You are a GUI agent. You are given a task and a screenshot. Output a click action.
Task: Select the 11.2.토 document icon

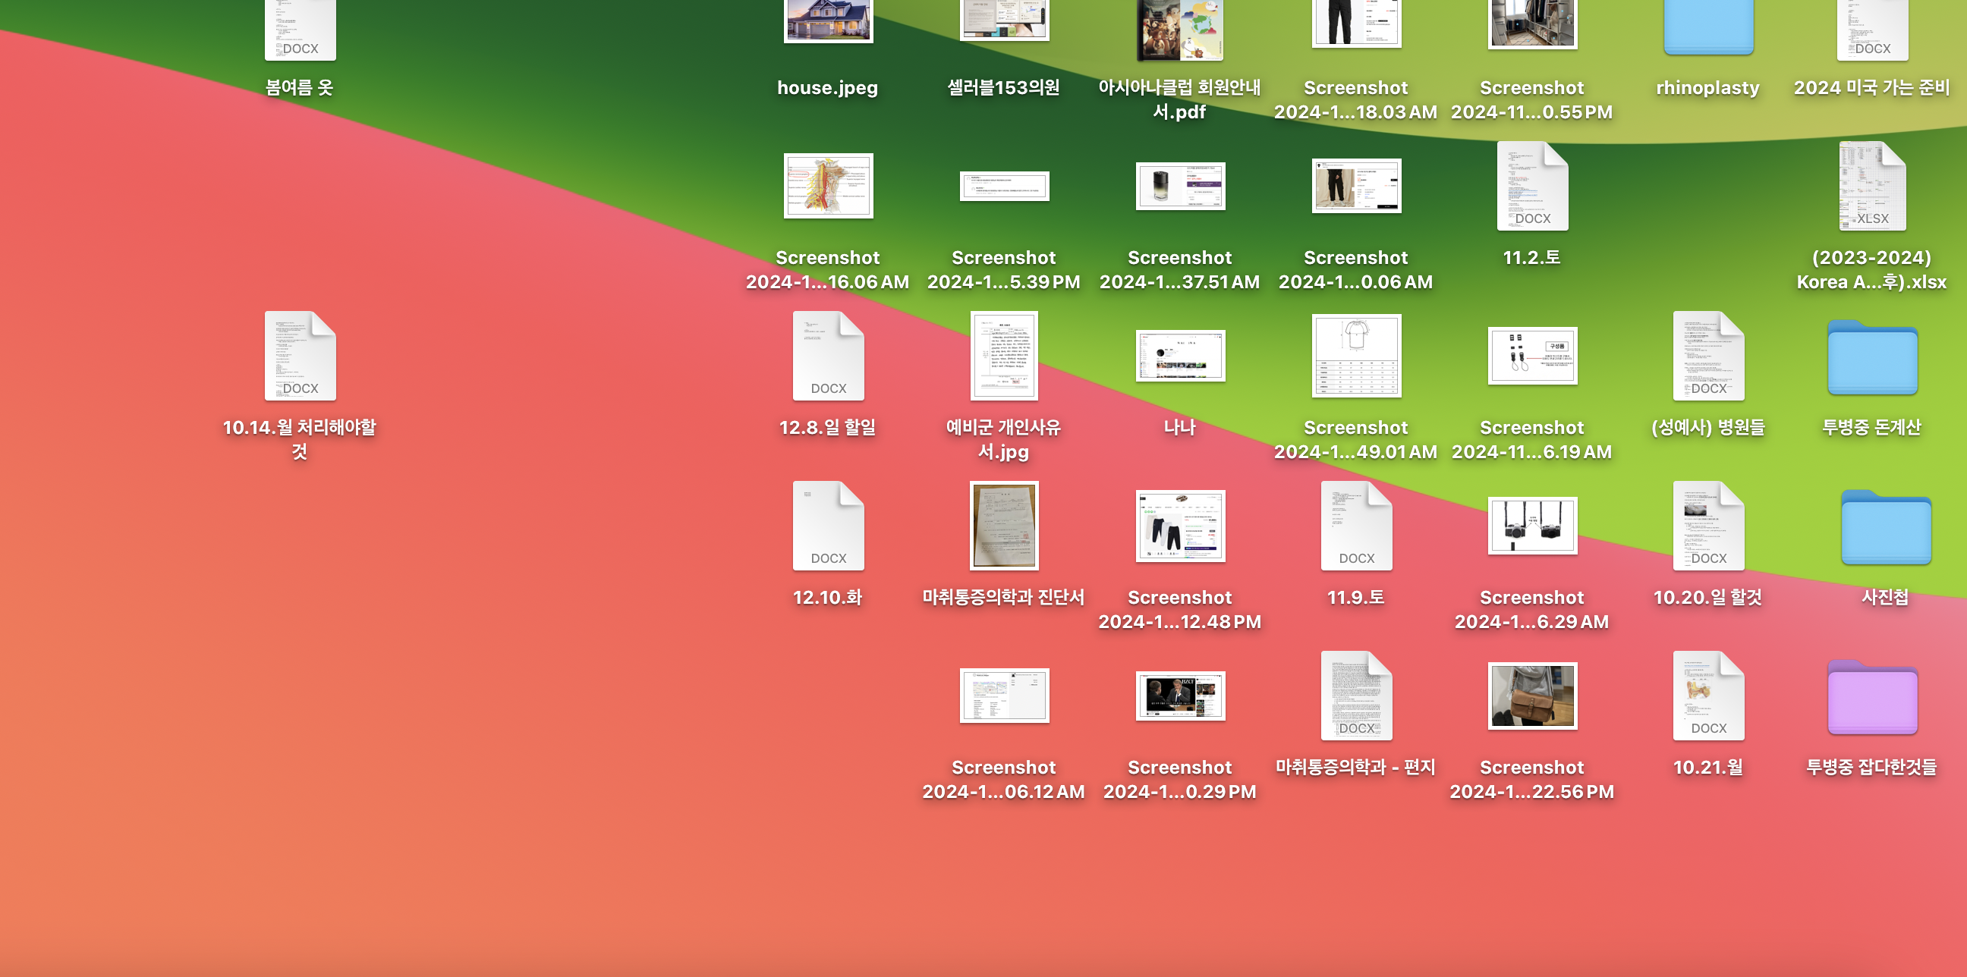[1531, 187]
